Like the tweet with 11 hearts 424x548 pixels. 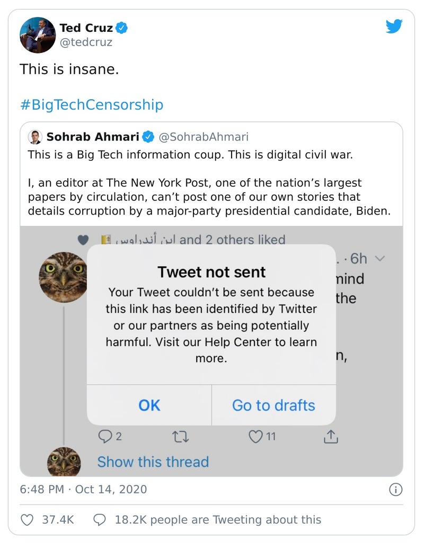coord(257,437)
